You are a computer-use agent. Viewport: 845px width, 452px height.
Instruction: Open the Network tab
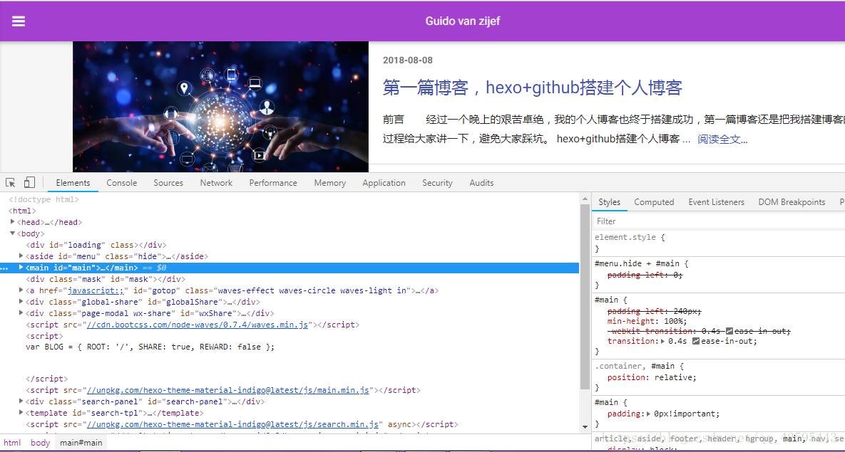coord(216,183)
